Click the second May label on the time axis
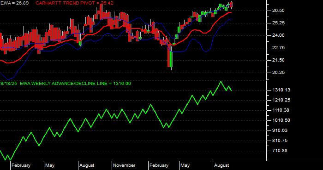This screenshot has height=170, width=323. (185, 165)
